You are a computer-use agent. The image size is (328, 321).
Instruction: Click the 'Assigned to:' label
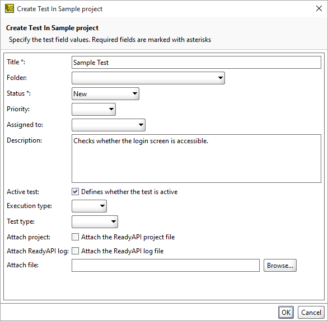25,125
